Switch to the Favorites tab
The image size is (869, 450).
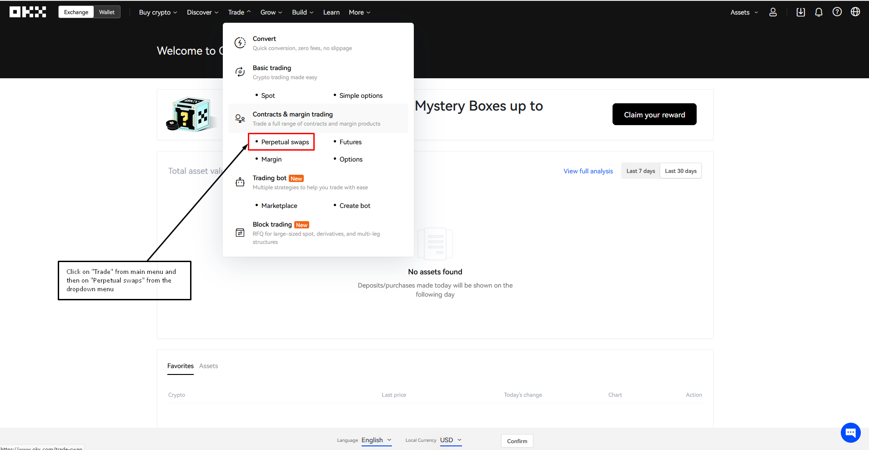click(181, 366)
